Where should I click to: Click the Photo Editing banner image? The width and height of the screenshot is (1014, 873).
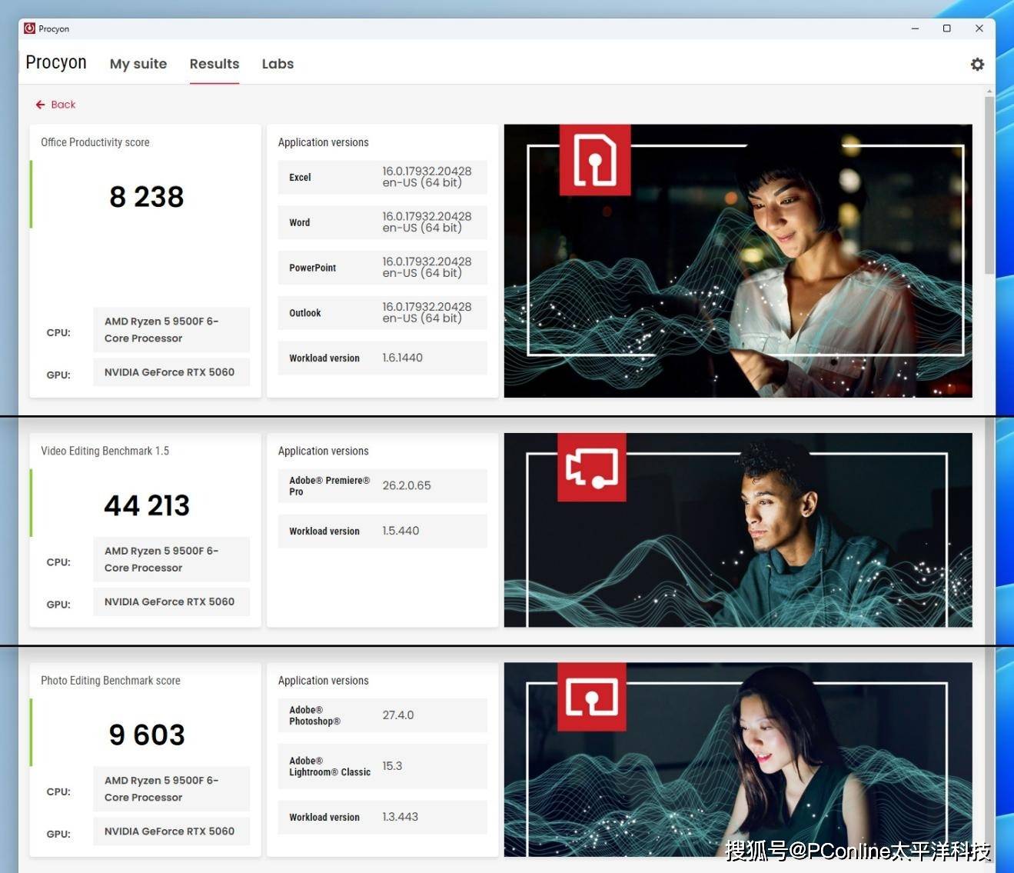pos(738,760)
